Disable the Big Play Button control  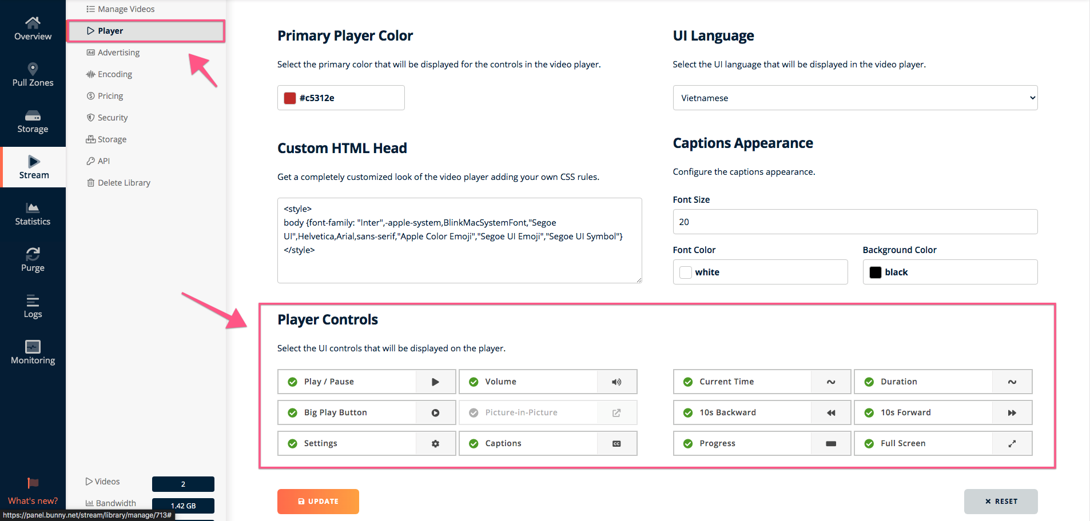point(292,412)
